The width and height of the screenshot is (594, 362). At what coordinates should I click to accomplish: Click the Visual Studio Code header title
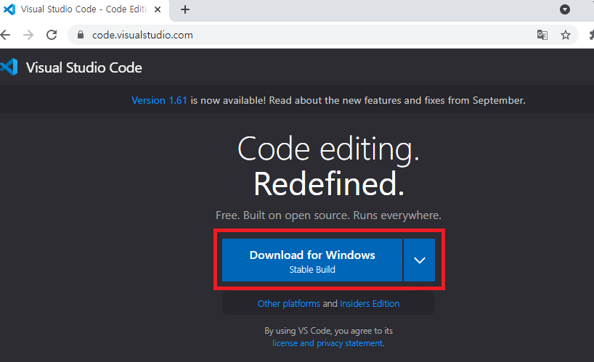pos(84,67)
